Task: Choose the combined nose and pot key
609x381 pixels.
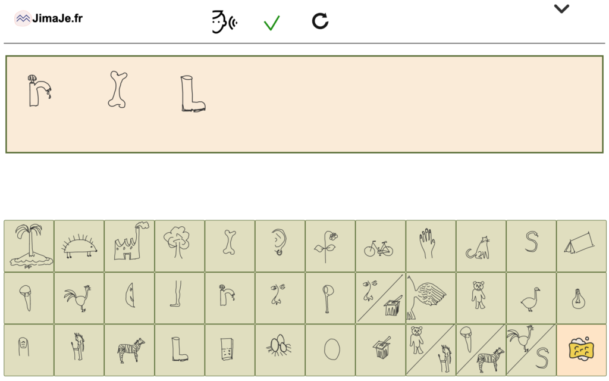Action: pyautogui.click(x=381, y=298)
